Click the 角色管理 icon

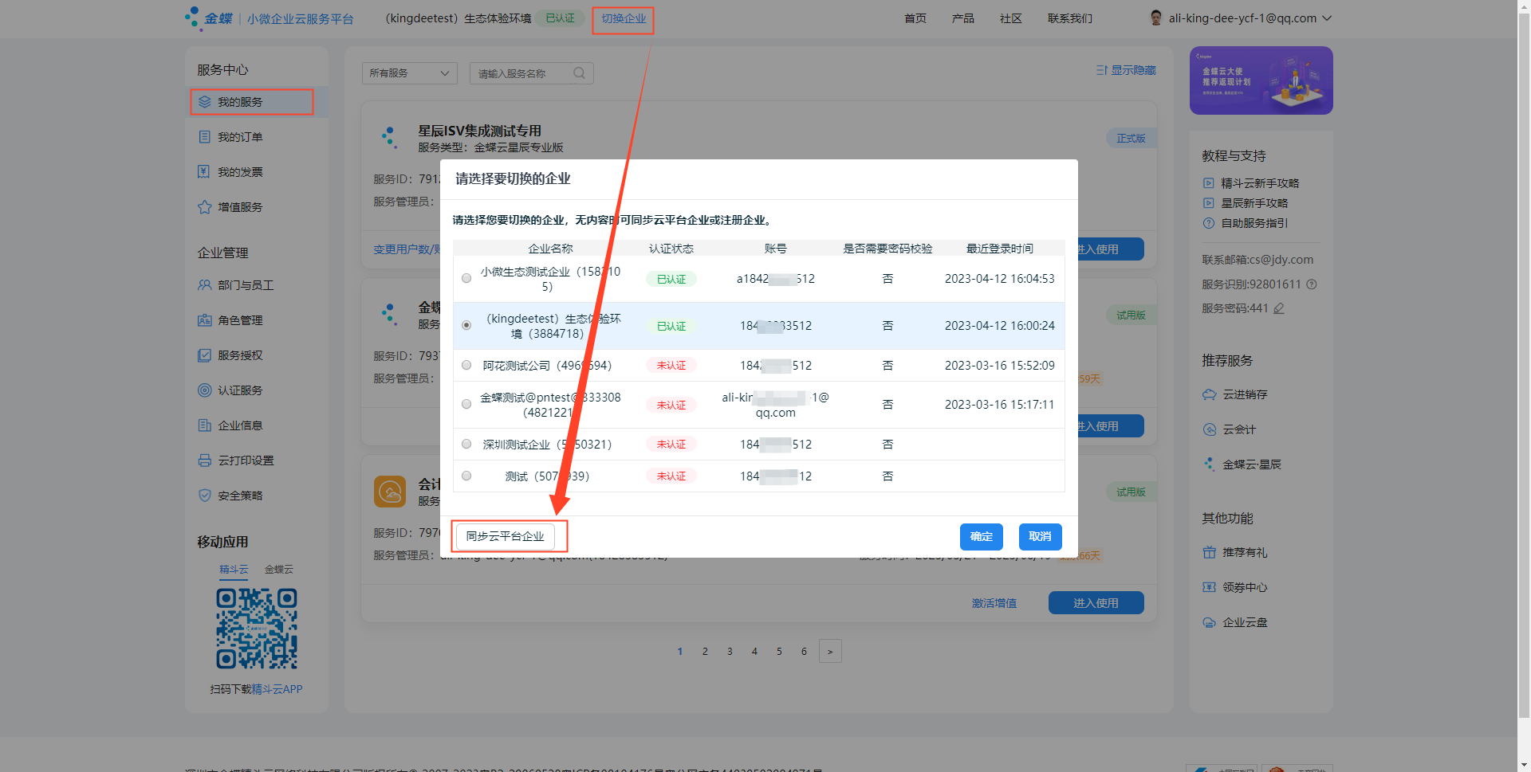(x=205, y=320)
